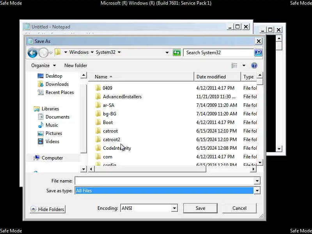Click navigation pane scroll down arrow
The width and height of the screenshot is (312, 234).
(83, 169)
